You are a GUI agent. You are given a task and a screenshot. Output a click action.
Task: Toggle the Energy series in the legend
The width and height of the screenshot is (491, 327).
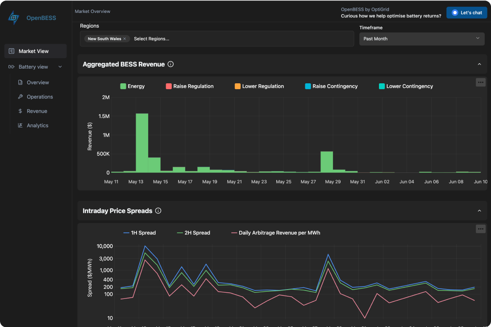(132, 86)
